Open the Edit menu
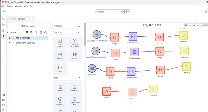 (x=3, y=6)
